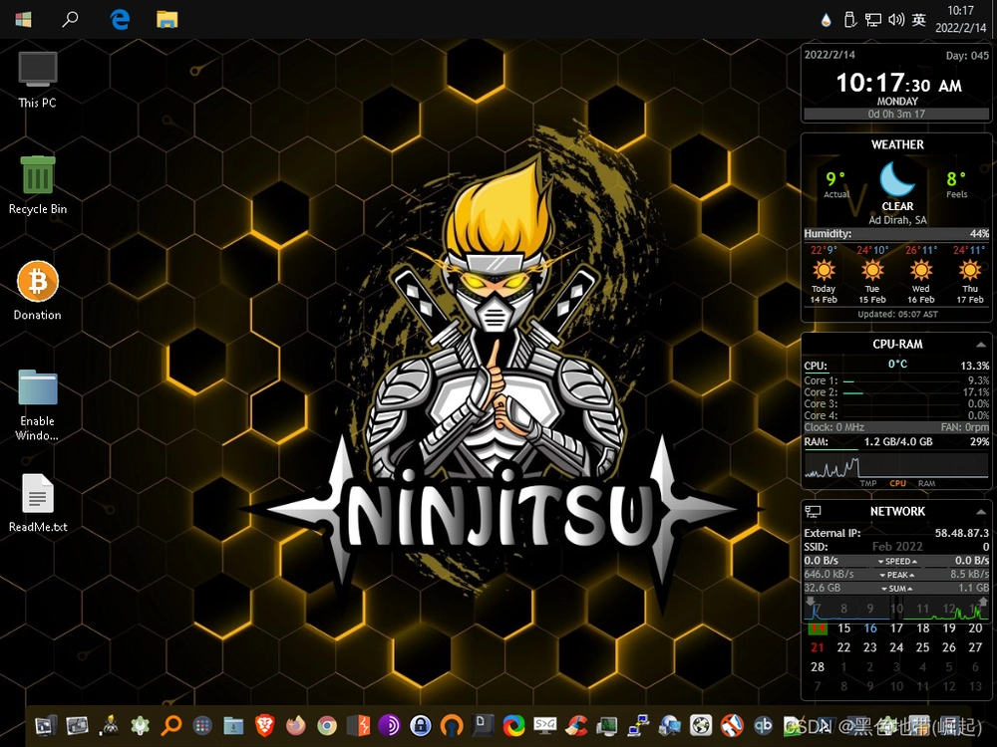Open the ShareX colorful circle icon
Viewport: 997px width, 747px height.
point(513,725)
